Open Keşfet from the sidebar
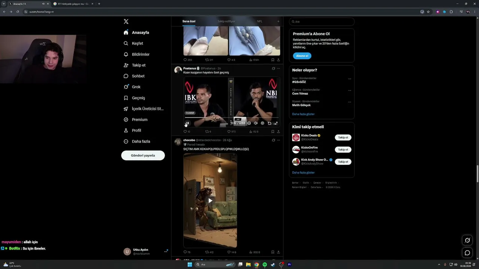Viewport: 479px width, 269px height. (133, 43)
